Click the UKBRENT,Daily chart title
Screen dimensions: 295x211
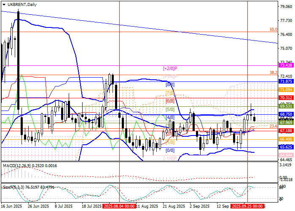pos(22,4)
